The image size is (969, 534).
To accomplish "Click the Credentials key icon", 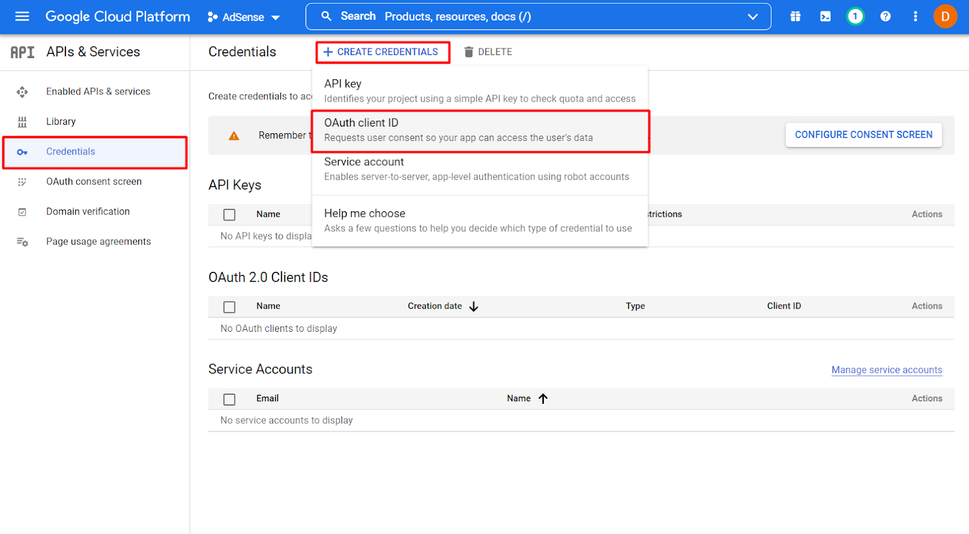I will (22, 152).
